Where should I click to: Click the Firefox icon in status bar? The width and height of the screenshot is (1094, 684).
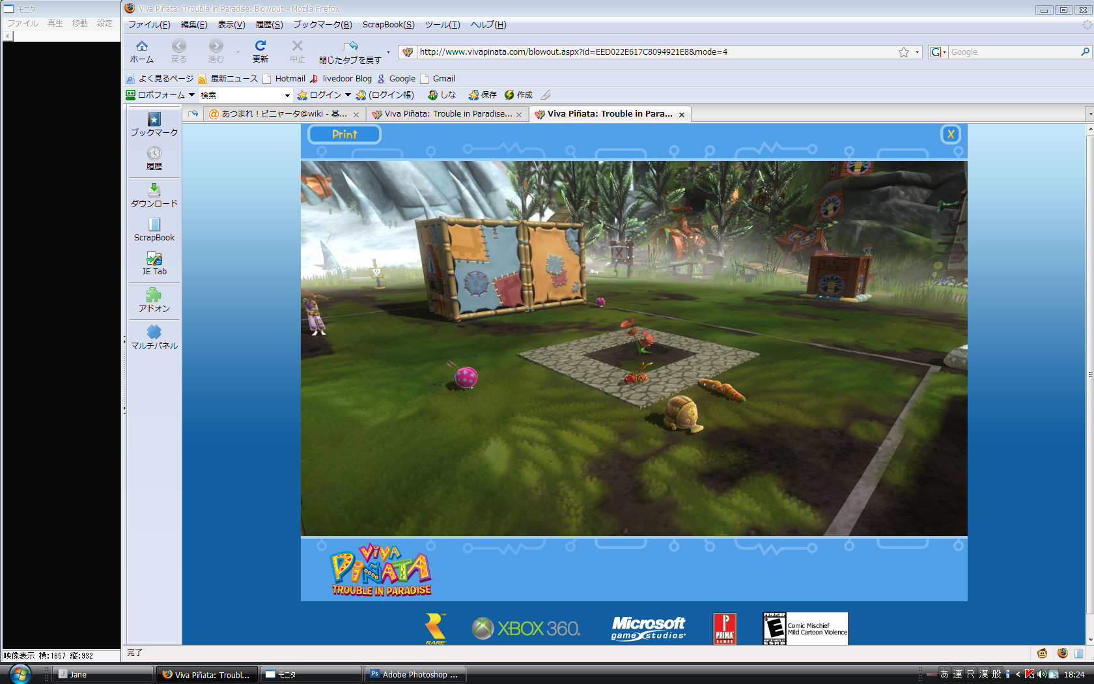[1063, 653]
